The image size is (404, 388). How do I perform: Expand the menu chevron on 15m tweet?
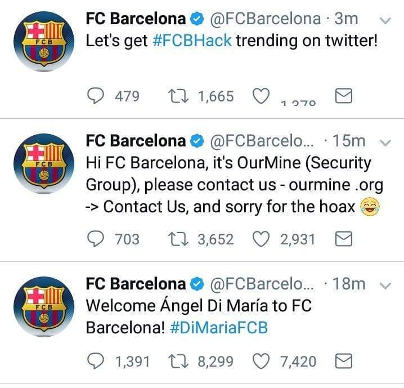coord(385,142)
